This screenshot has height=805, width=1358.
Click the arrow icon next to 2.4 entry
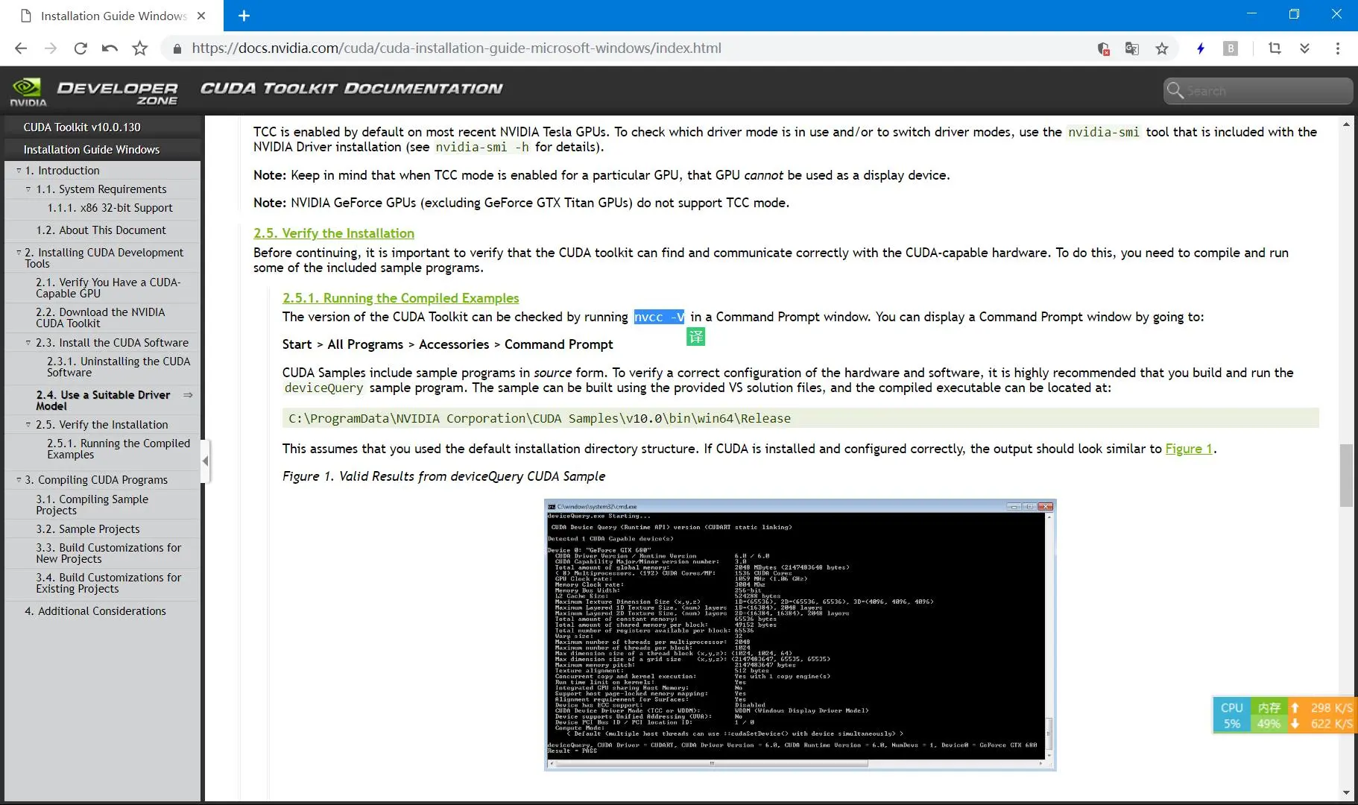click(188, 395)
